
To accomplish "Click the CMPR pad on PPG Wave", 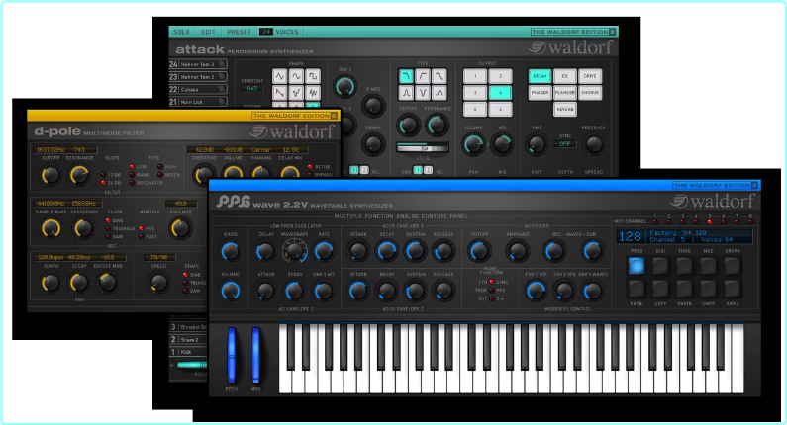I will tap(708, 289).
